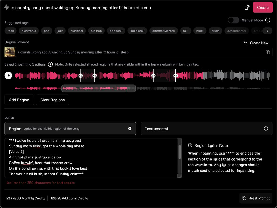Choose the punk tag
277x208 pixels.
click(200, 31)
